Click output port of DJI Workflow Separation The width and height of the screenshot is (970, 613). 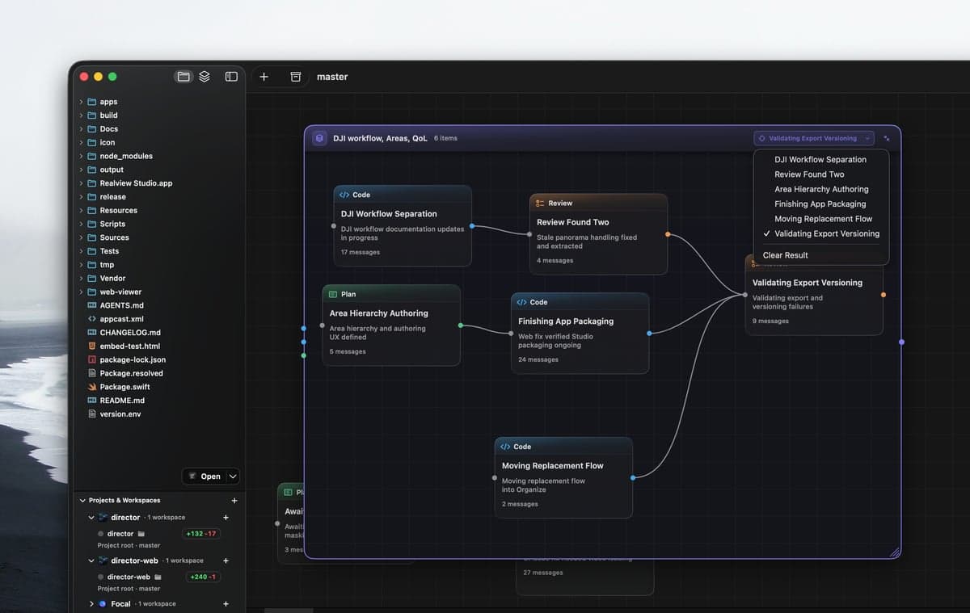[x=472, y=226]
